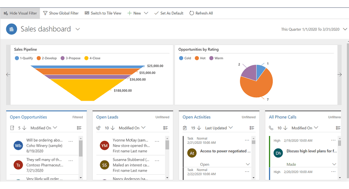
Task: Open Modified On sort dropdown in Open Leads
Action: coord(132,128)
